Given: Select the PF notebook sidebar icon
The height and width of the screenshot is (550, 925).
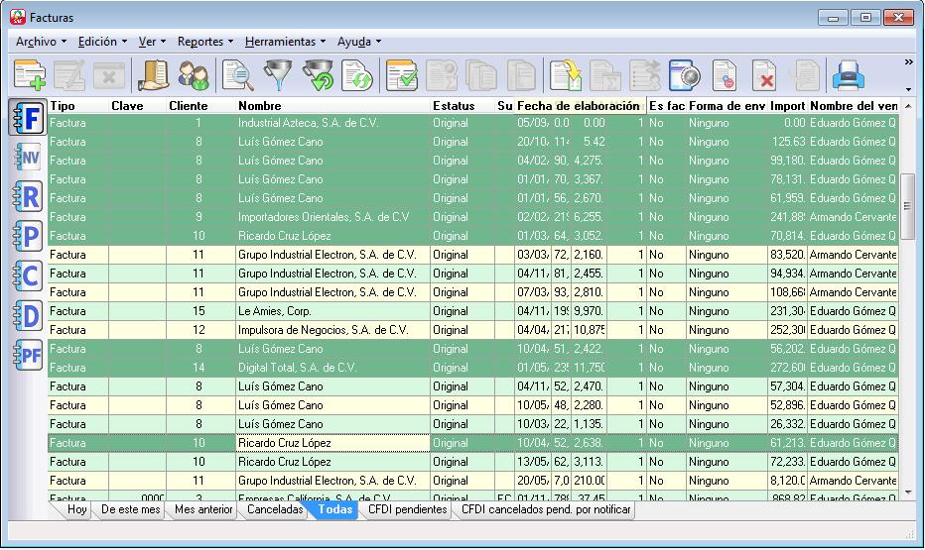Looking at the screenshot, I should pos(27,355).
